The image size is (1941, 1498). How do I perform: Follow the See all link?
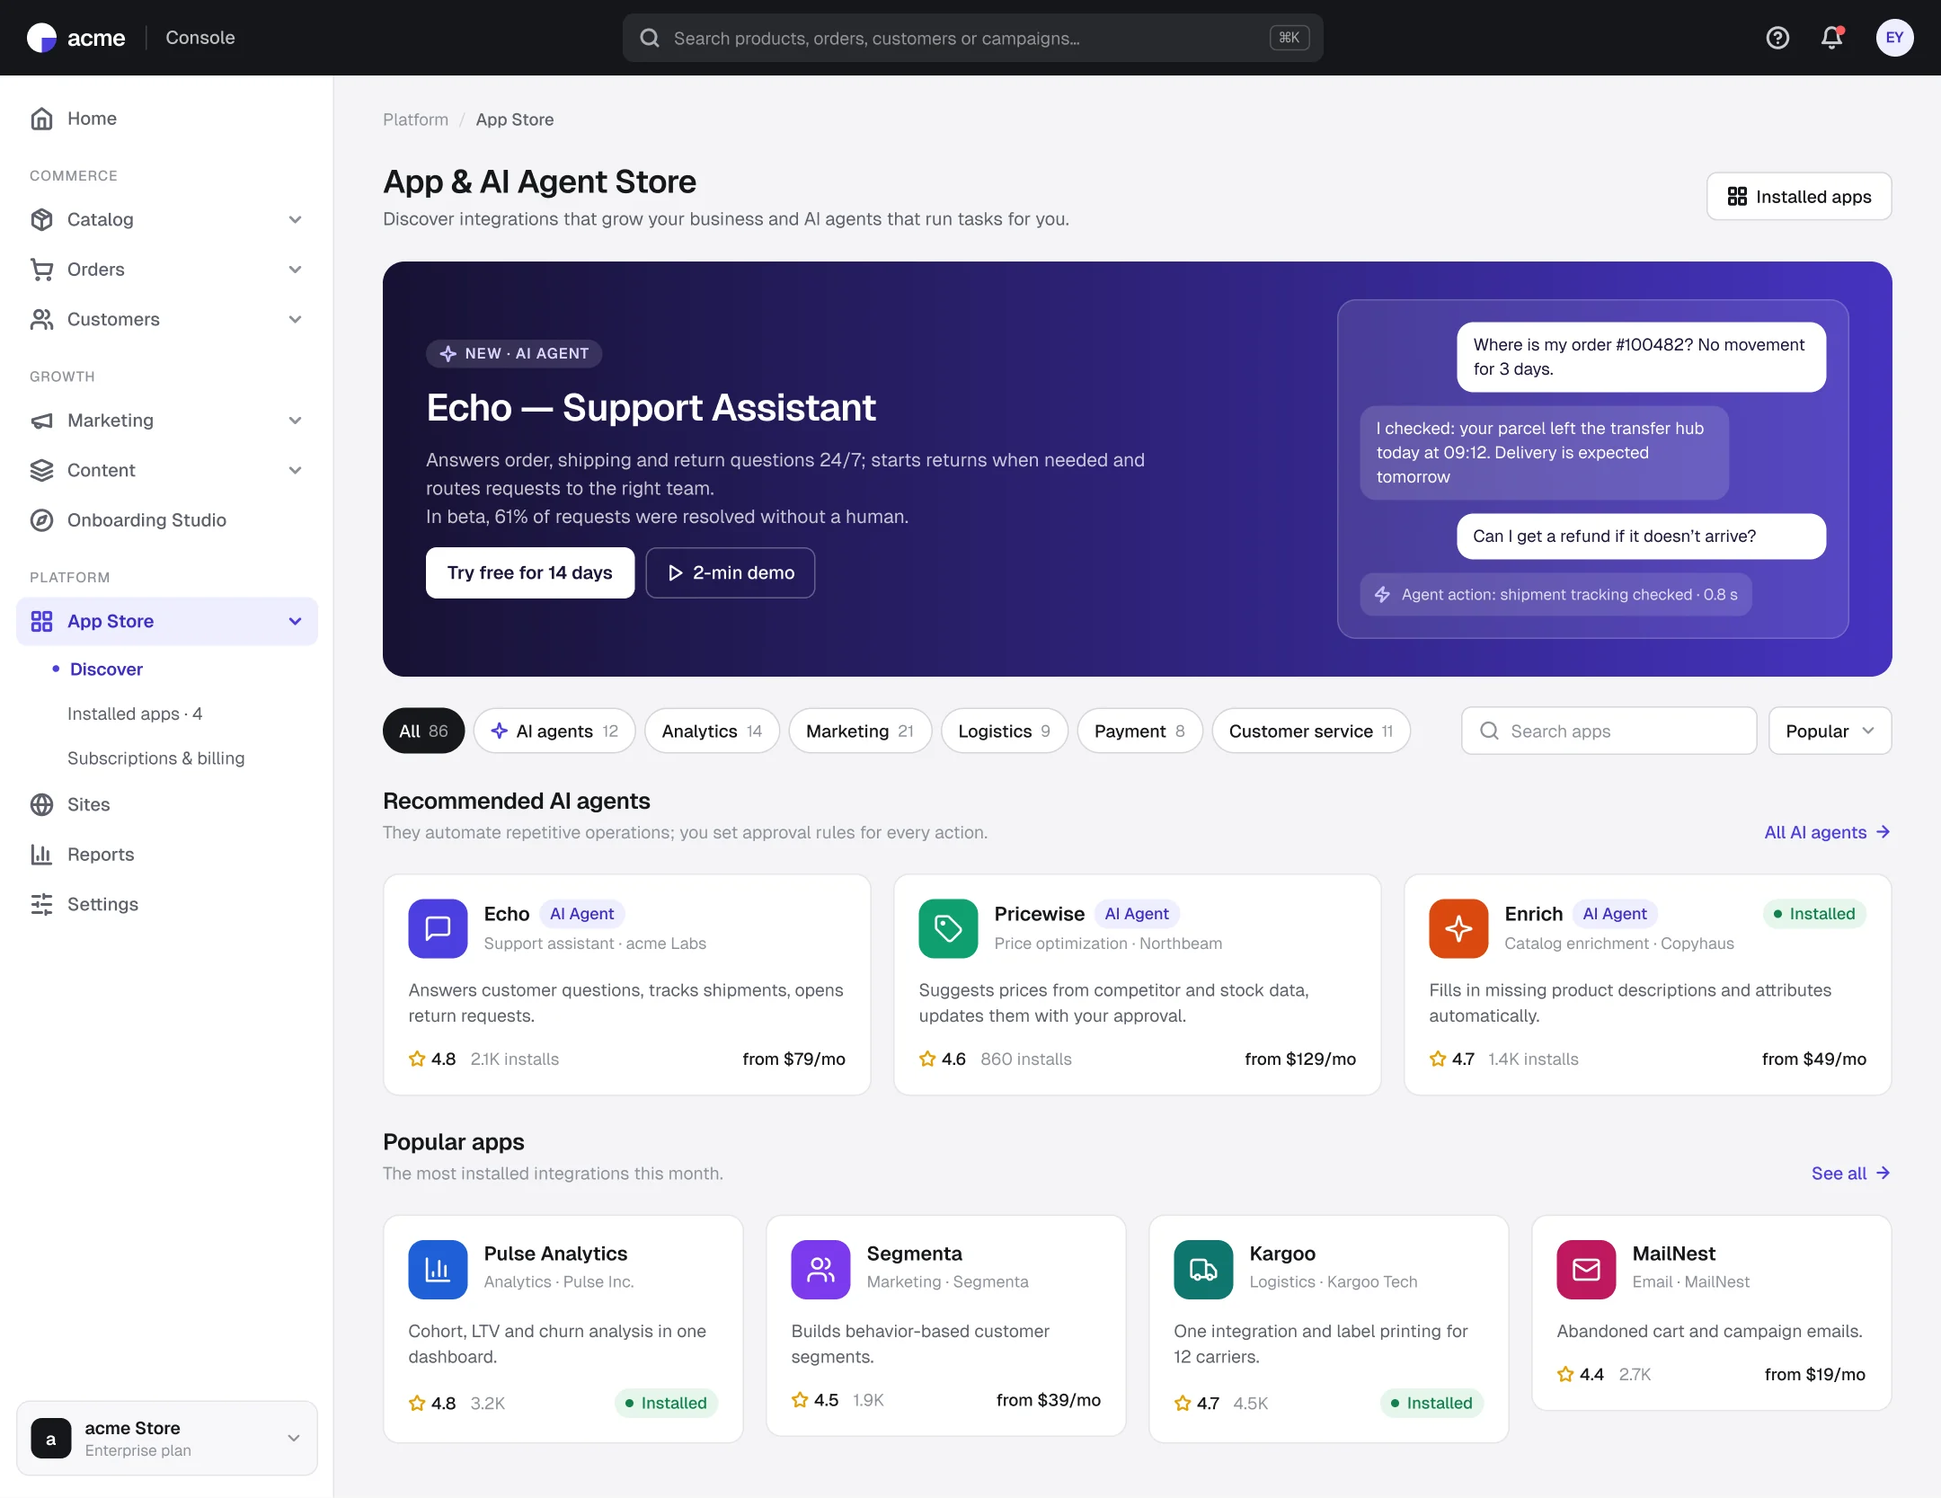1850,1173
